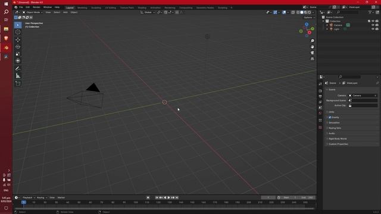Click the zoom viewport magnifier icon
This screenshot has width=381, height=214.
312,41
